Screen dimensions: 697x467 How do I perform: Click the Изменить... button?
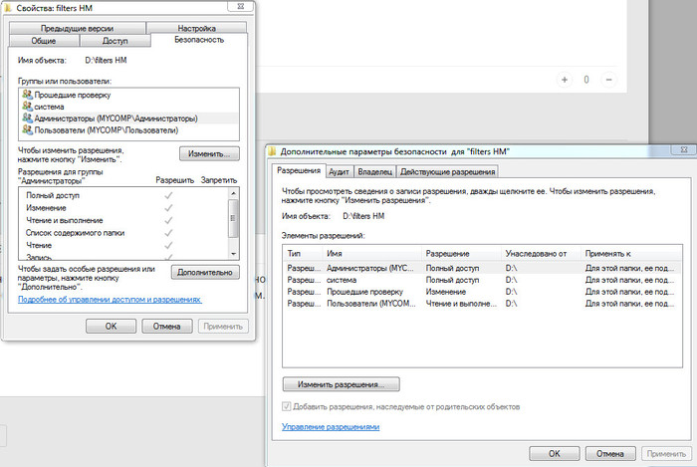[x=209, y=153]
